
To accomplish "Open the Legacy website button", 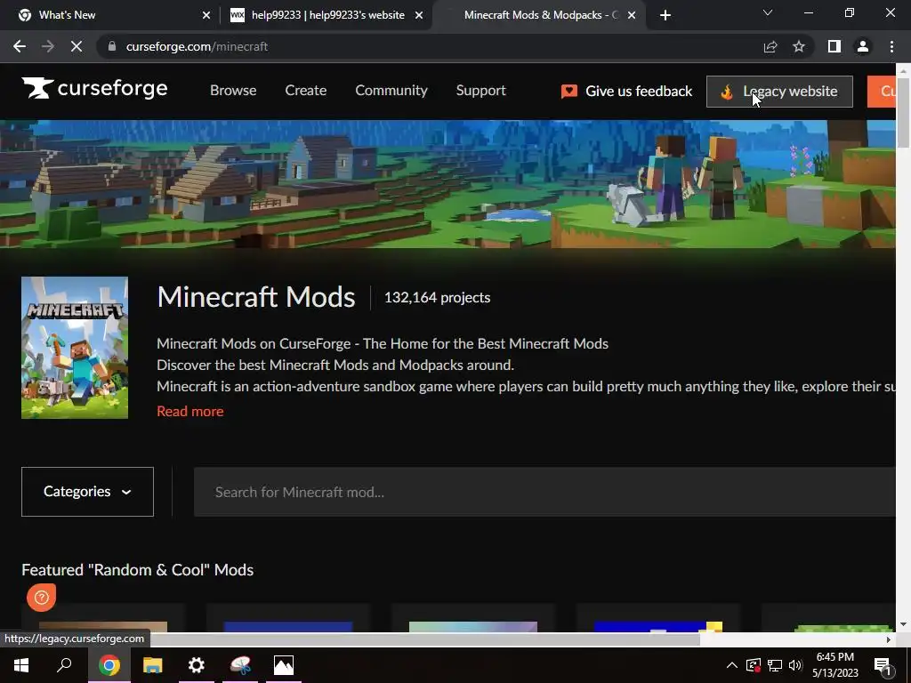I will 779,92.
